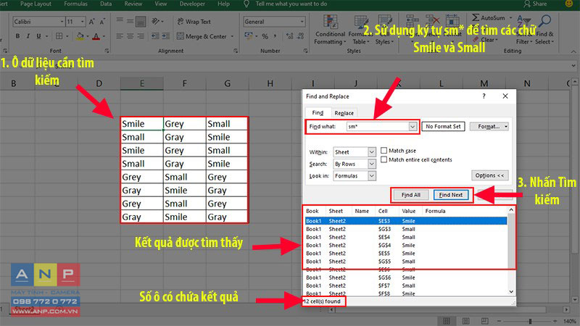
Task: Open the Find what history dropdown
Action: [413, 126]
